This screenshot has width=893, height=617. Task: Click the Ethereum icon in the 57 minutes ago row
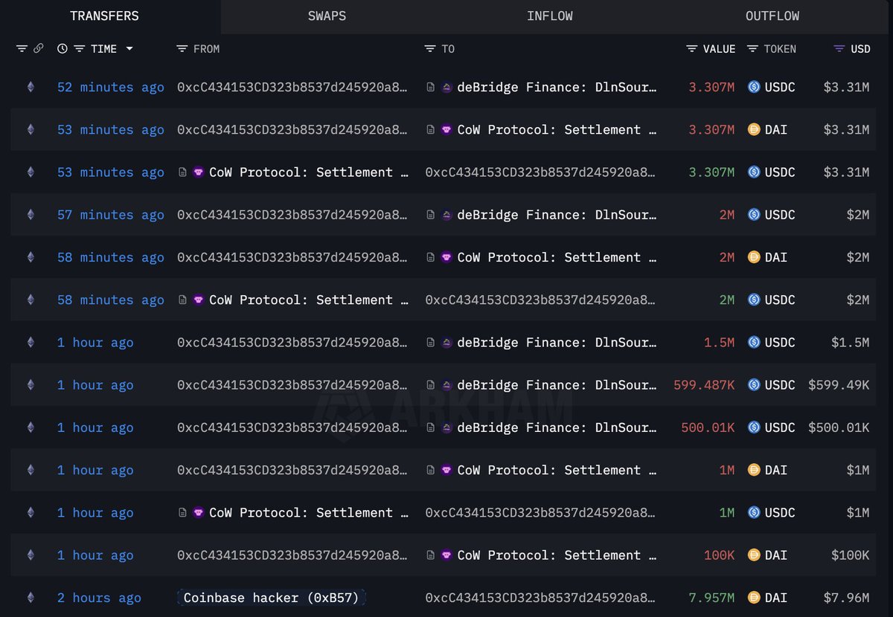click(31, 215)
